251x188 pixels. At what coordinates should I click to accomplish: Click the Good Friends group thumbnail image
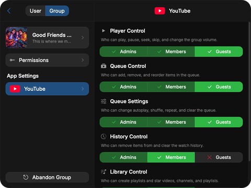[16, 38]
